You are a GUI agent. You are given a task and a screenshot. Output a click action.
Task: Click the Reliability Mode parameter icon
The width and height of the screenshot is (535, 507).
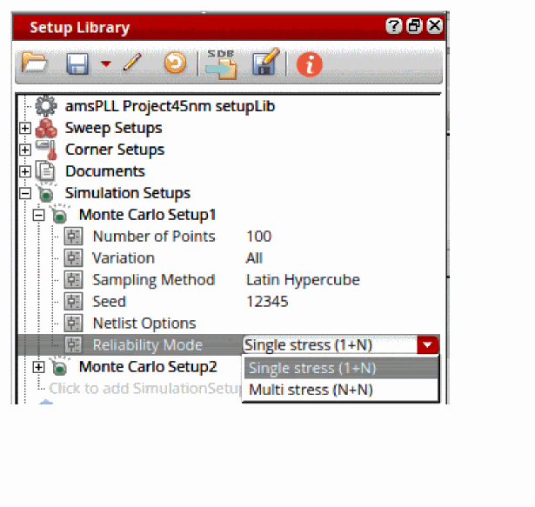(73, 344)
